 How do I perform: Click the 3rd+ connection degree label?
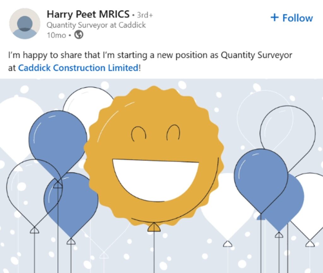point(145,15)
